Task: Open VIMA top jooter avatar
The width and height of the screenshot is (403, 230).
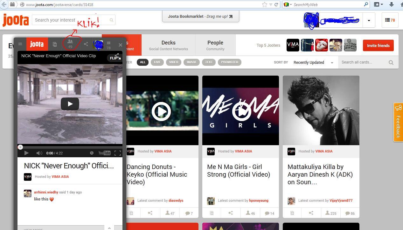Action: [293, 45]
